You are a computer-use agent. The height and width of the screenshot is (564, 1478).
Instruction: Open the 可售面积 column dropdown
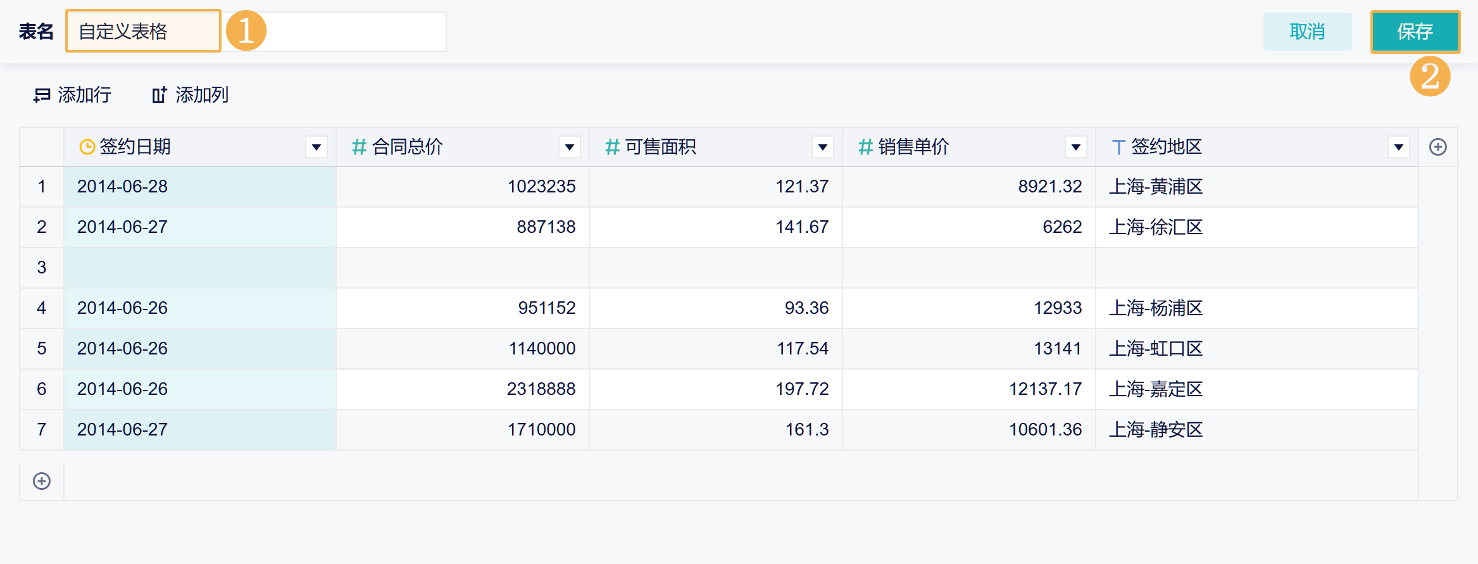coord(822,147)
